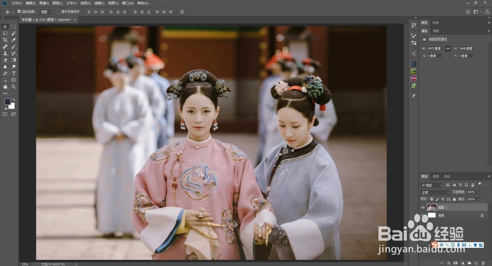Select the Path Selection tool
The image size is (492, 266).
(x=5, y=80)
